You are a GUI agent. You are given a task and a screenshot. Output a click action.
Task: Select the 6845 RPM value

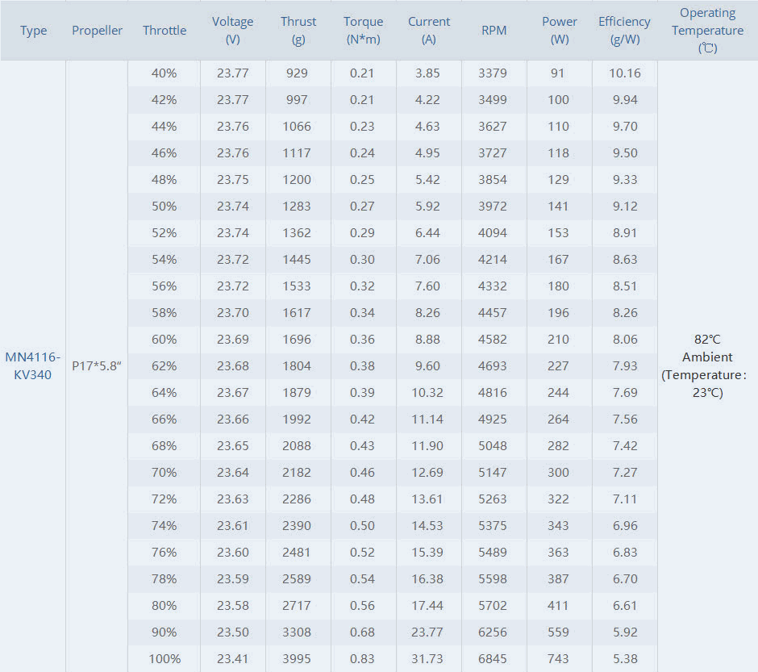pos(493,658)
